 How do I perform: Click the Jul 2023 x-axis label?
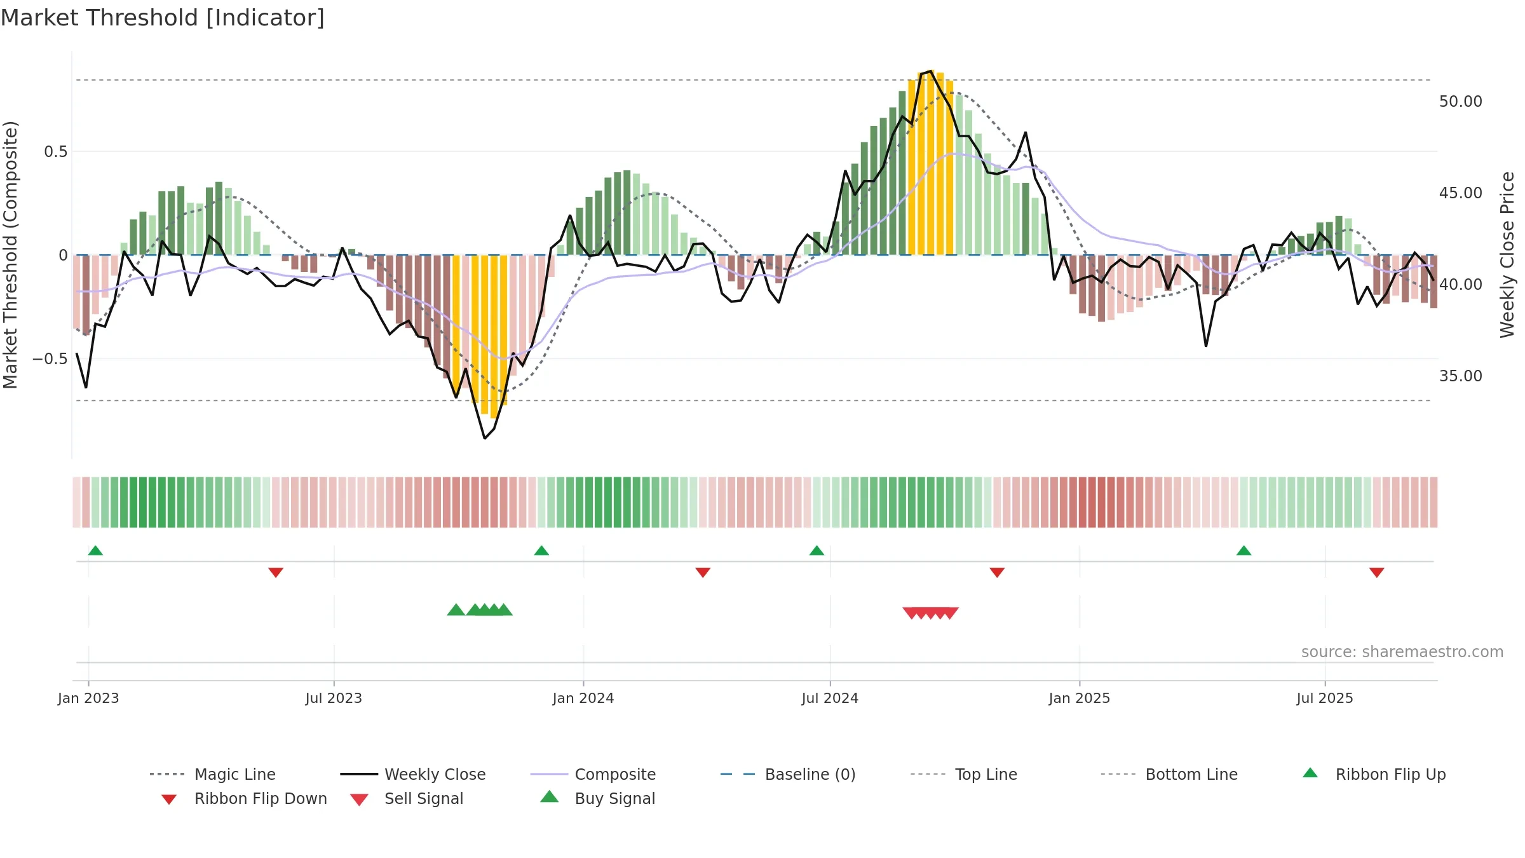click(x=334, y=698)
